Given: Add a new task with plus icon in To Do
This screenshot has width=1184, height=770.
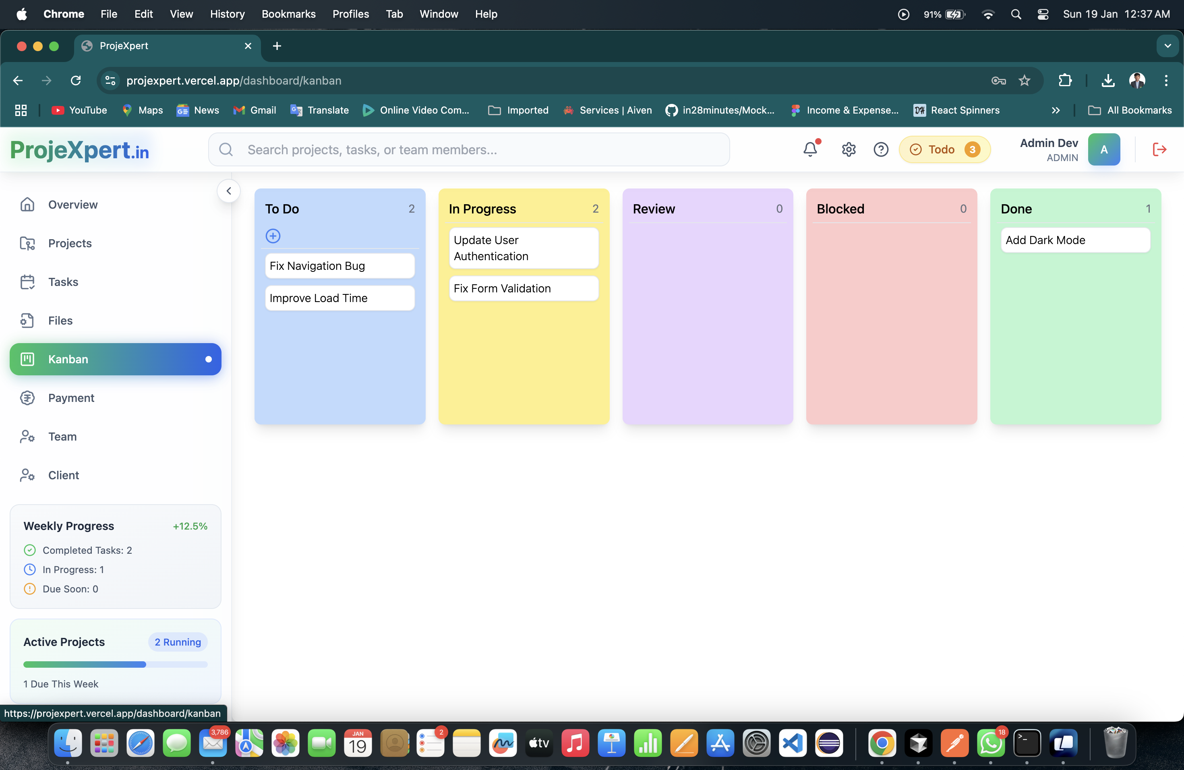Looking at the screenshot, I should [x=273, y=236].
